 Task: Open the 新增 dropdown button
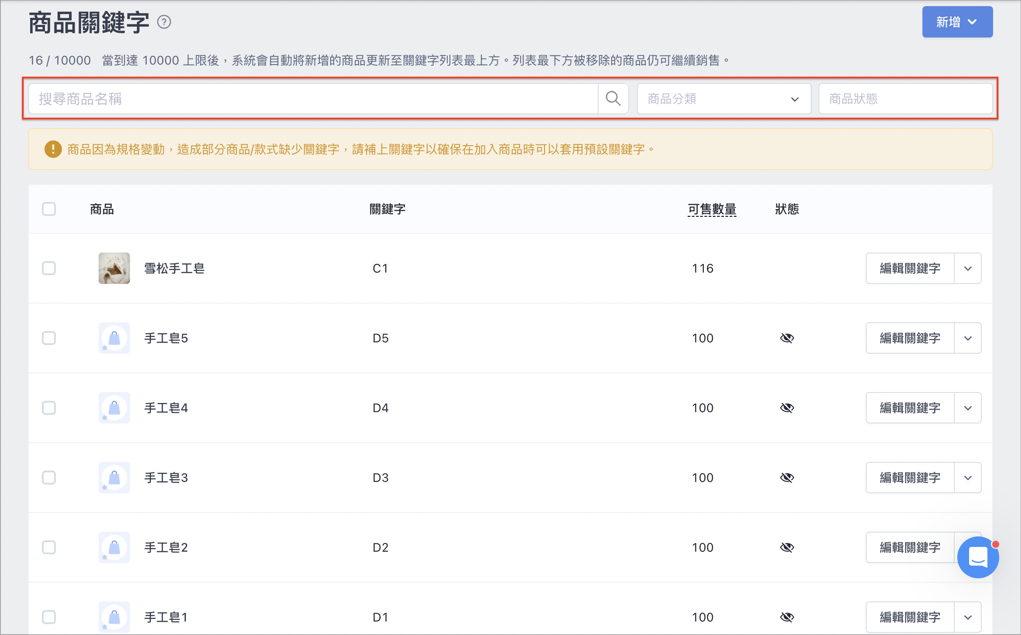957,22
